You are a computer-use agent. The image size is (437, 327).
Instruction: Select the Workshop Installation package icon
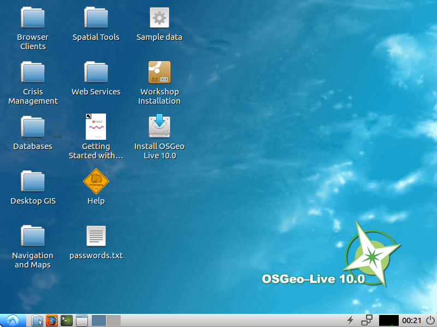(159, 72)
